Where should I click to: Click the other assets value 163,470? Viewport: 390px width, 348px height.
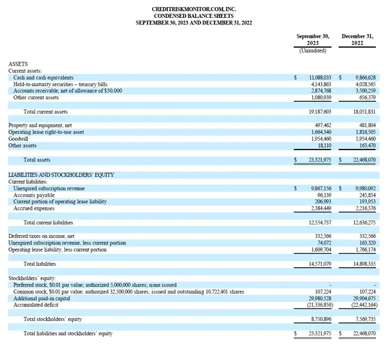(367, 145)
